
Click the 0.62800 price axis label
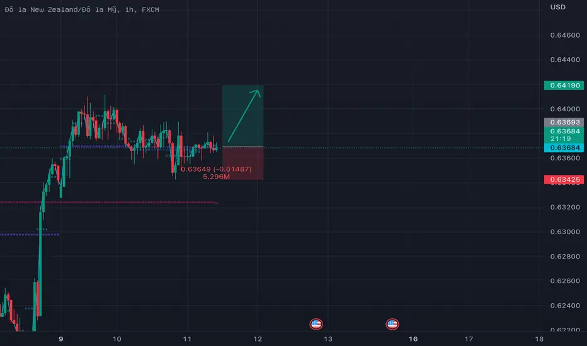click(565, 256)
